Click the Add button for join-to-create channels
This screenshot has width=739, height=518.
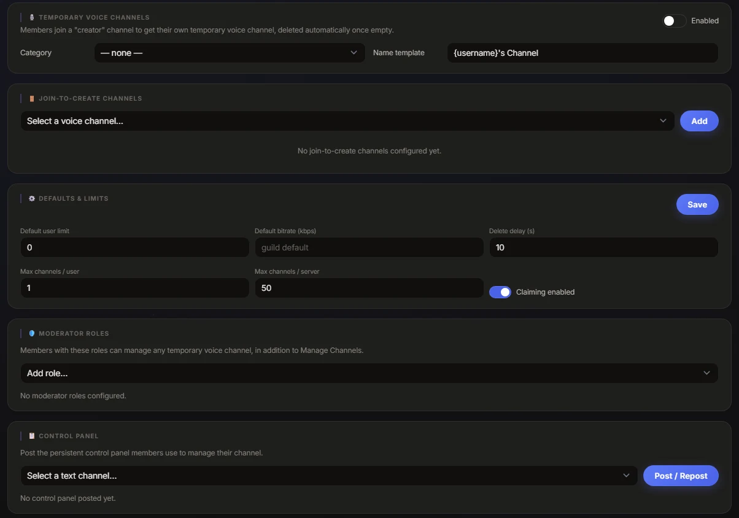click(x=699, y=121)
